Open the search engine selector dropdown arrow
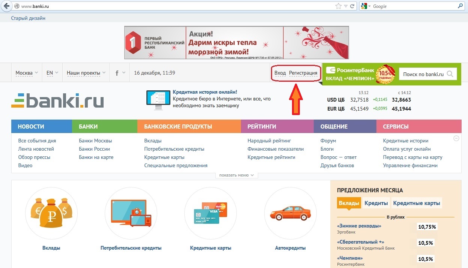This screenshot has height=268, width=468. click(x=369, y=6)
